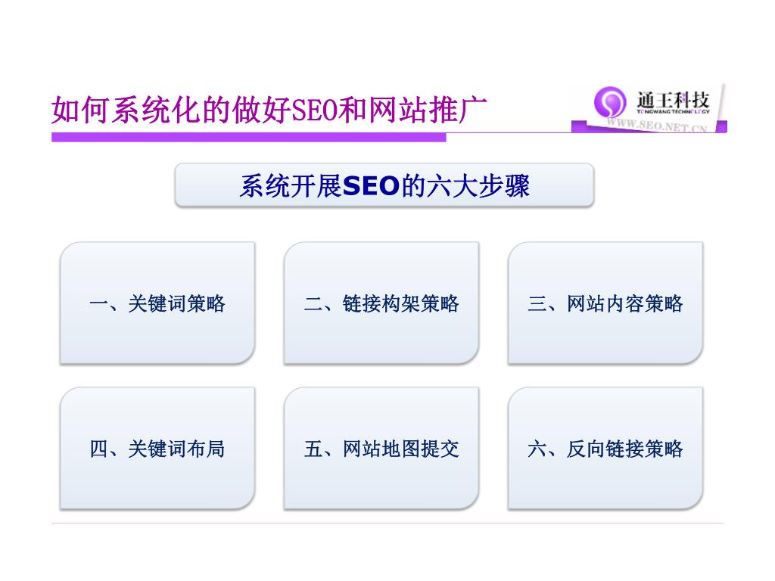The image size is (775, 581).
Task: Click the bold SEO word in the banner
Action: pyautogui.click(x=371, y=186)
